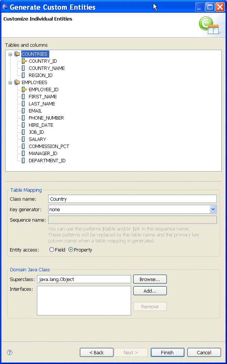Viewport: 227px width, 364px height.
Task: Select the COUNTRY_ID column
Action: click(43, 61)
